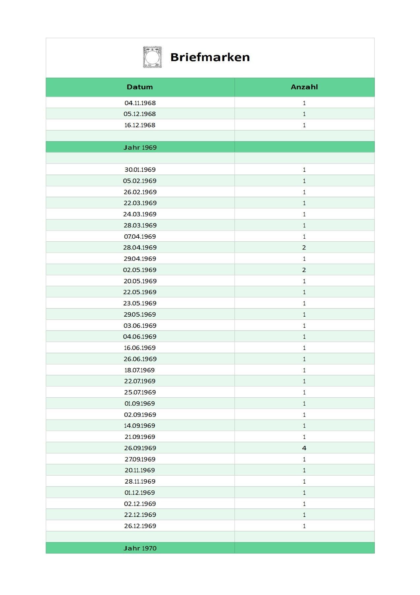Screen dimensions: 420x595
Task: Click the Anzahl value for 28.04.1969
Action: coord(304,248)
